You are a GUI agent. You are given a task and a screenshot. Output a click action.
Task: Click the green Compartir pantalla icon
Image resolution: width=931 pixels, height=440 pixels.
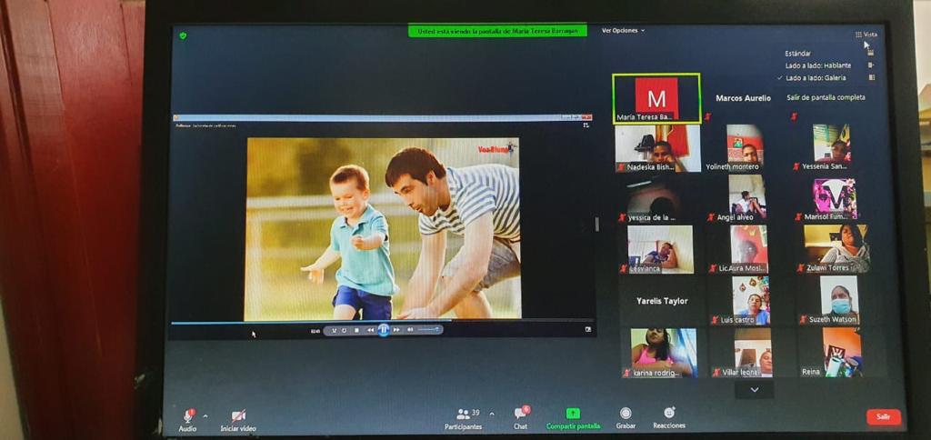click(x=573, y=414)
